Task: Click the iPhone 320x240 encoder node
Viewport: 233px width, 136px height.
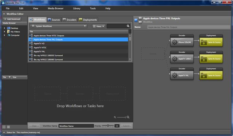Action: coord(182,40)
